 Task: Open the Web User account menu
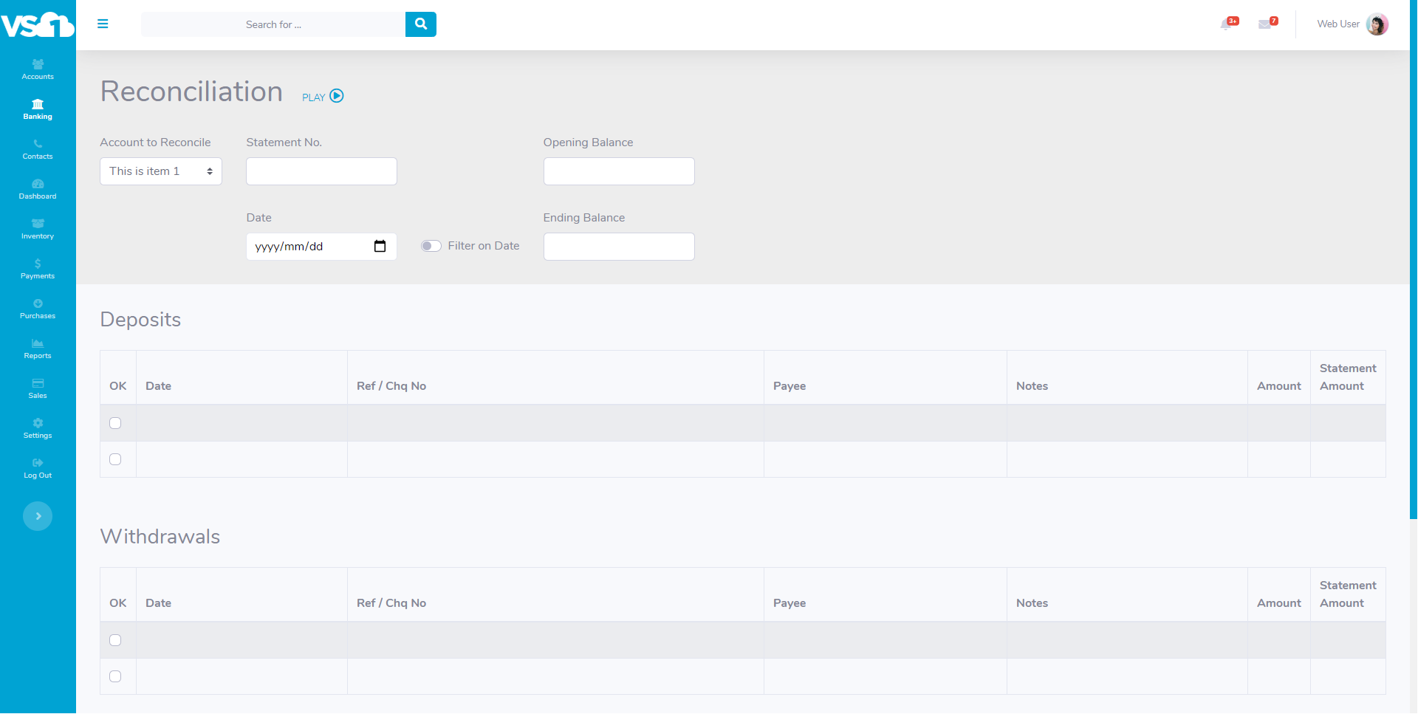(x=1337, y=24)
